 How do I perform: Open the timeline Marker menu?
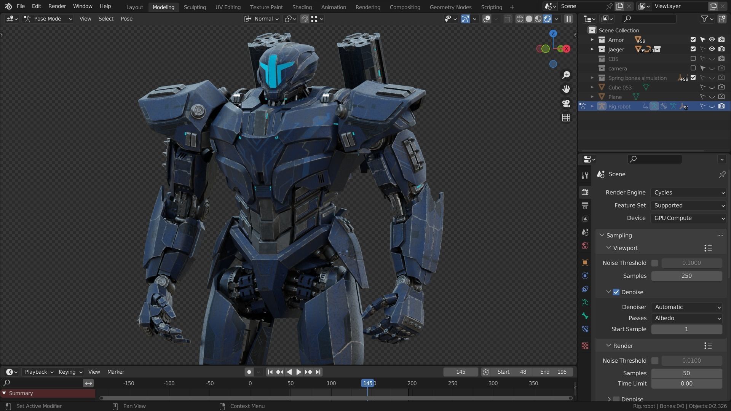[x=116, y=372]
